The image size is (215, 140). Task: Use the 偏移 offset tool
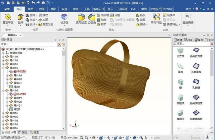coord(140,24)
